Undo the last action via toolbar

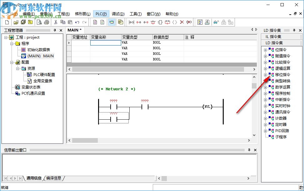[77, 22]
